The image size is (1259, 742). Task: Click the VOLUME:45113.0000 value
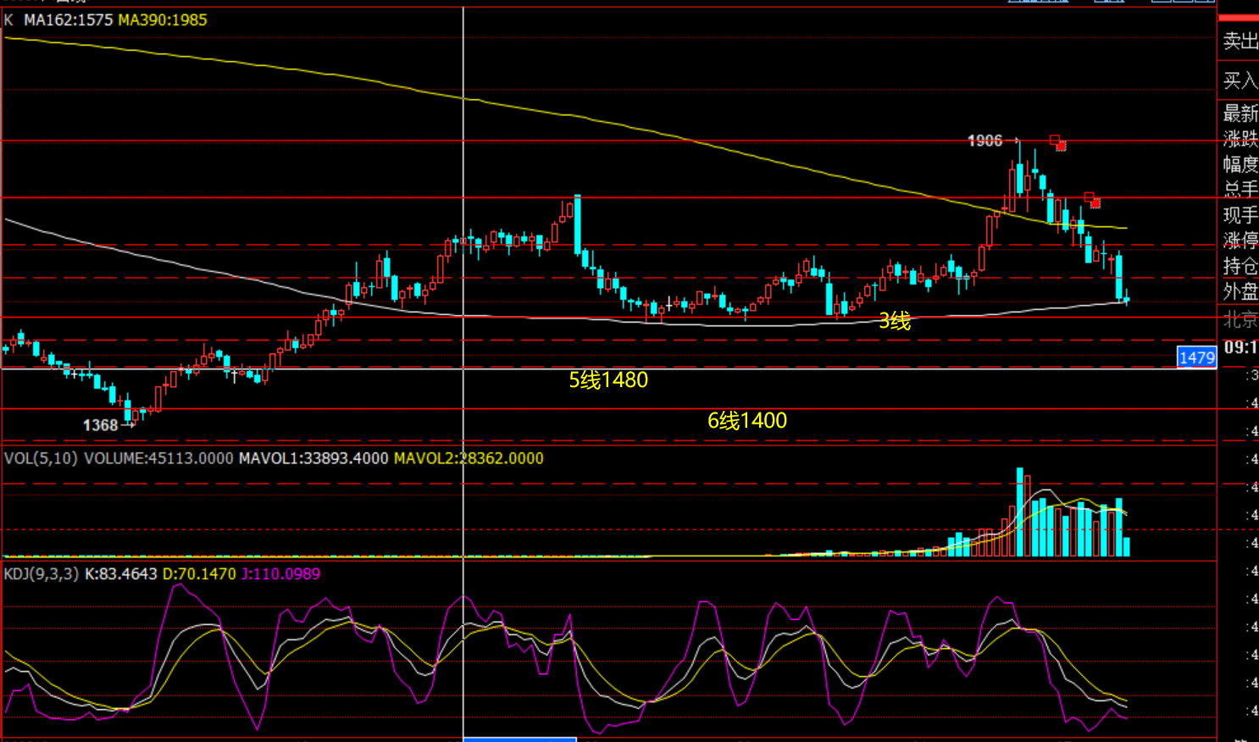pos(158,458)
